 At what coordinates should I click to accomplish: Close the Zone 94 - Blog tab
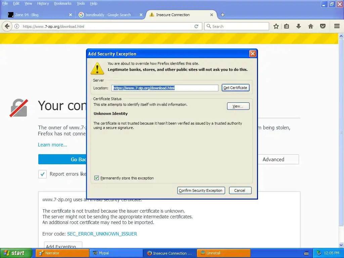point(71,15)
